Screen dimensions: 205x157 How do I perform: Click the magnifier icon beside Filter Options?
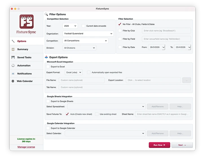pyautogui.click(x=46, y=14)
